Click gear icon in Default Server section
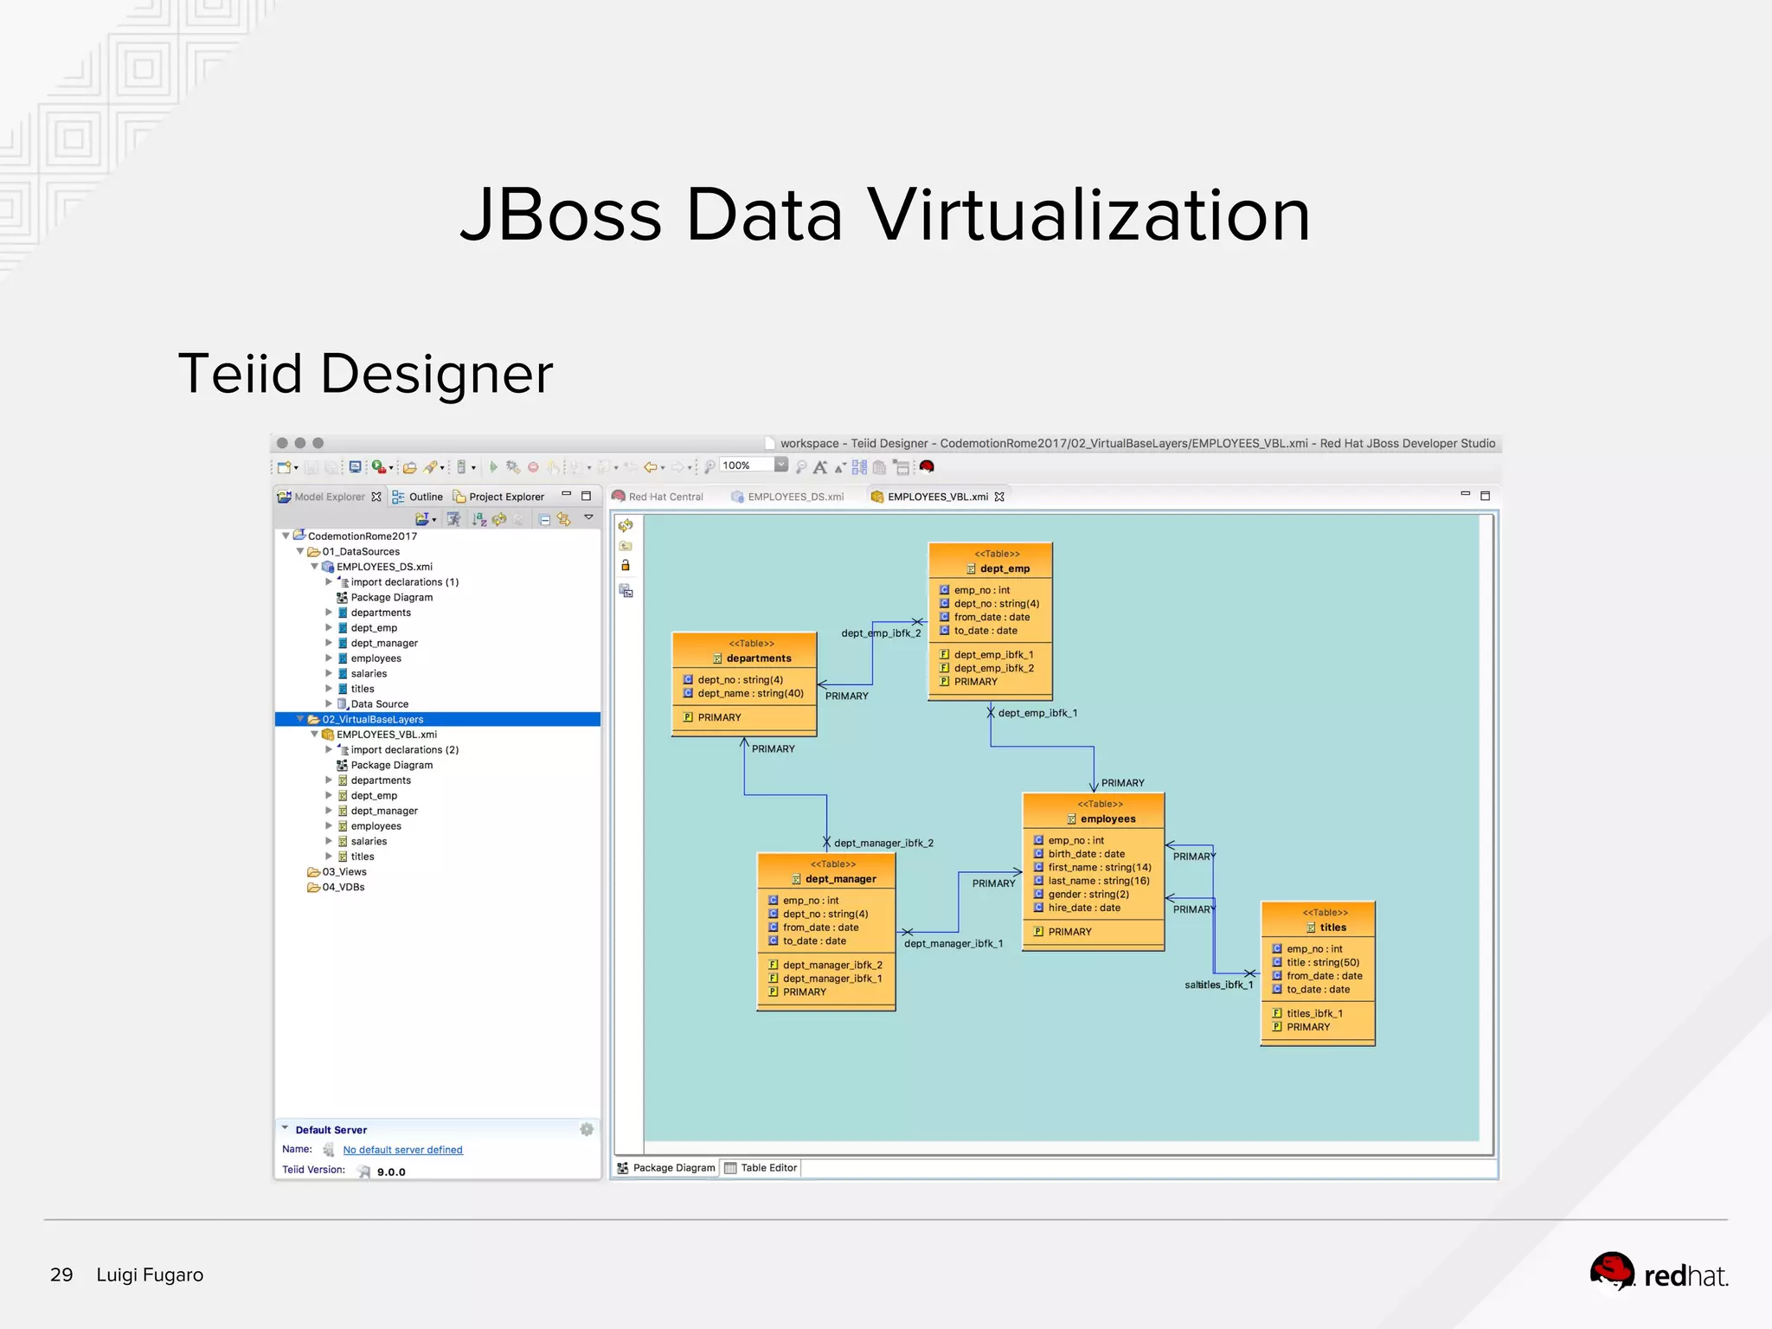Viewport: 1772px width, 1329px height. (x=587, y=1129)
